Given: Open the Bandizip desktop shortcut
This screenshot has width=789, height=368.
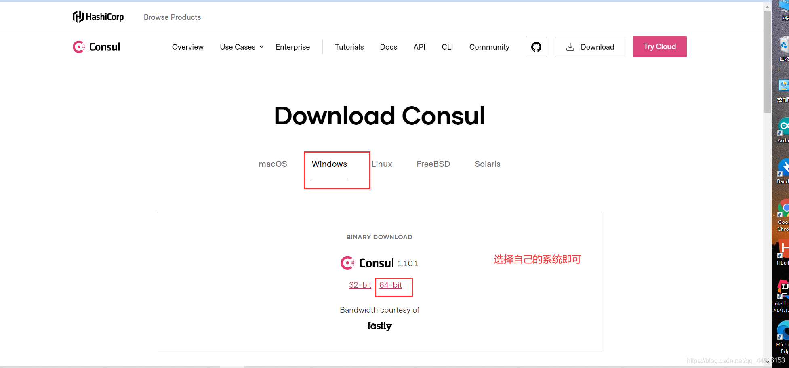Looking at the screenshot, I should [783, 171].
